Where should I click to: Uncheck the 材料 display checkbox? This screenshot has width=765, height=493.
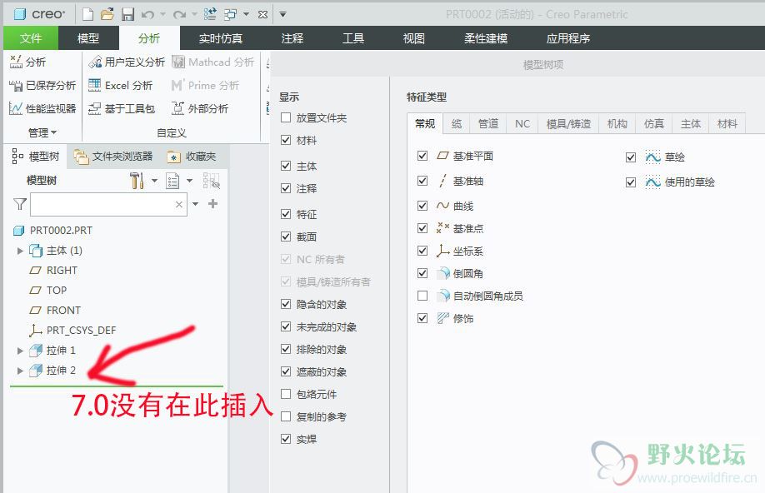coord(286,140)
